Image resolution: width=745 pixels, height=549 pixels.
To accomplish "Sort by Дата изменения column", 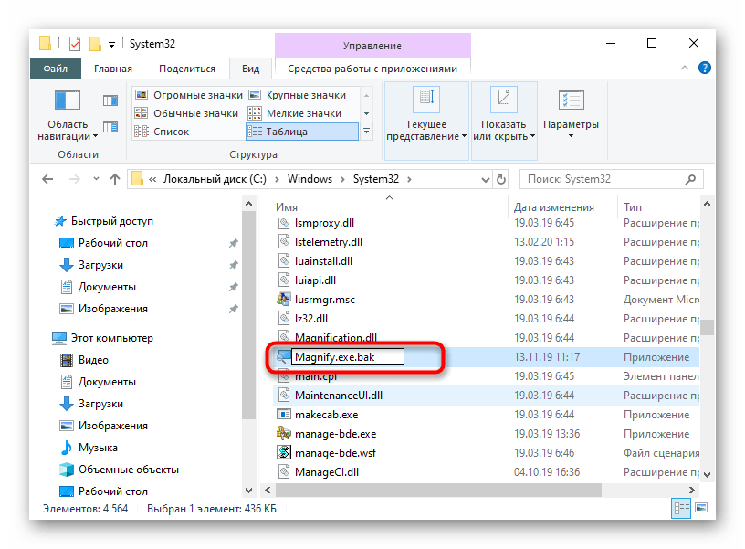I will 554,207.
